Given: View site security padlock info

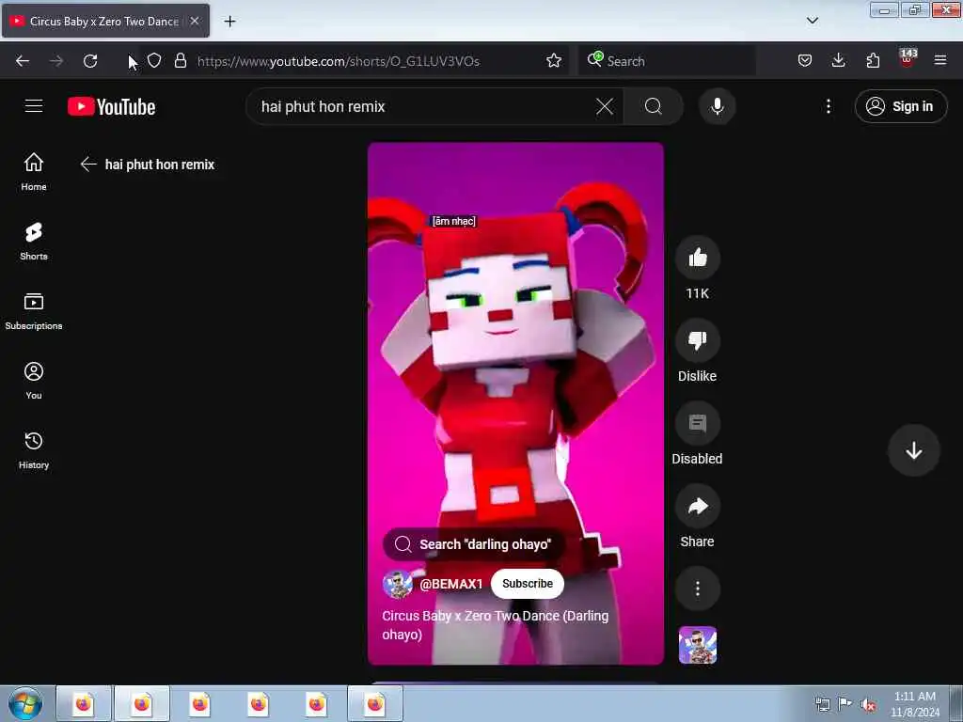Looking at the screenshot, I should 181,61.
